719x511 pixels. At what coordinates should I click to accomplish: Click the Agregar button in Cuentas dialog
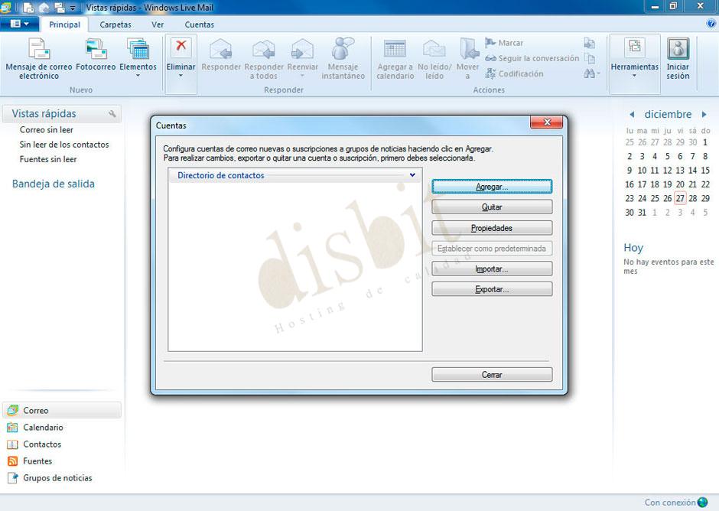[x=492, y=186]
